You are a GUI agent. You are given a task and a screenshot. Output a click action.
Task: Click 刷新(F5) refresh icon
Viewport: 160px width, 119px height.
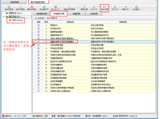click(125, 7)
